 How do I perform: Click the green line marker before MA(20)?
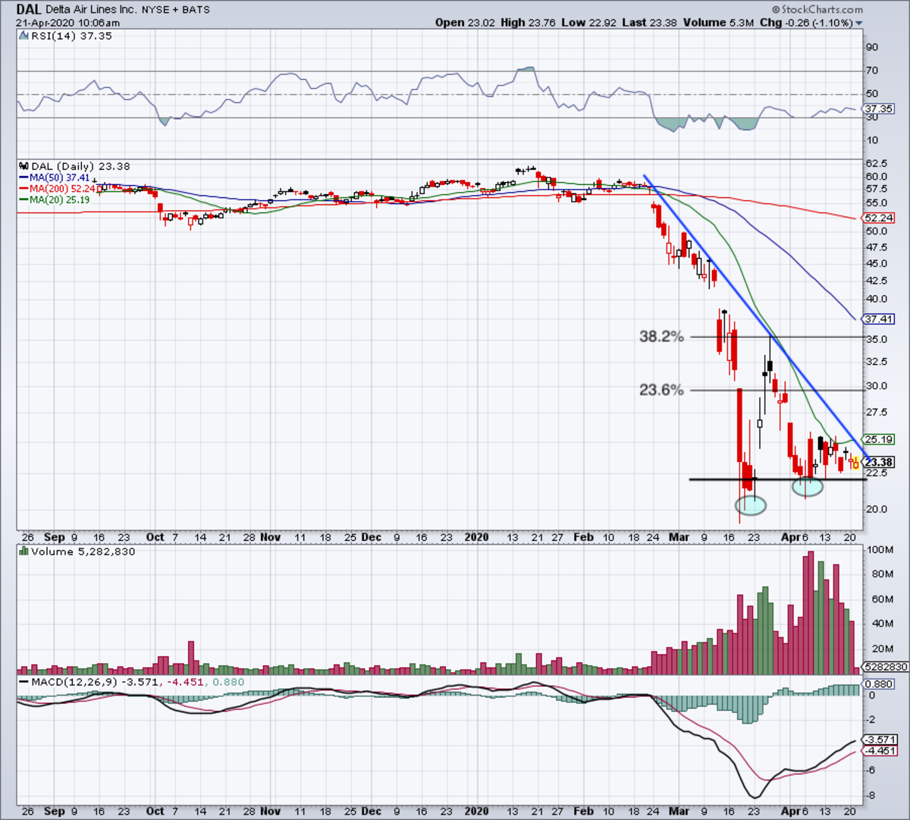24,200
